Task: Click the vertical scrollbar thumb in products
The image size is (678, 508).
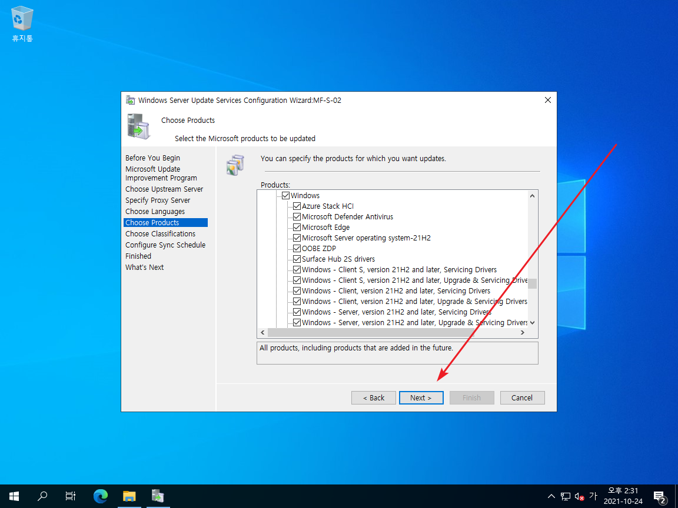Action: (532, 283)
